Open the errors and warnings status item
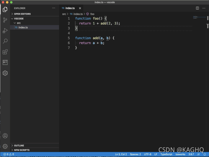 click(9, 154)
